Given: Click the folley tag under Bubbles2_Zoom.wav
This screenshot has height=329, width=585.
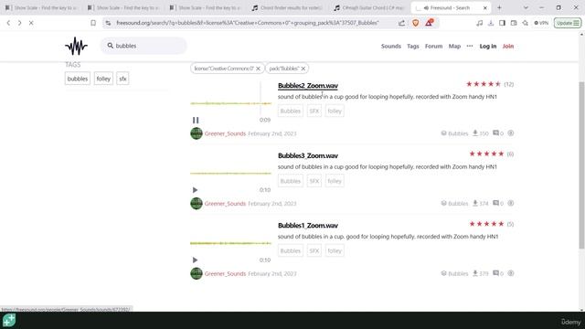Looking at the screenshot, I should tap(335, 111).
